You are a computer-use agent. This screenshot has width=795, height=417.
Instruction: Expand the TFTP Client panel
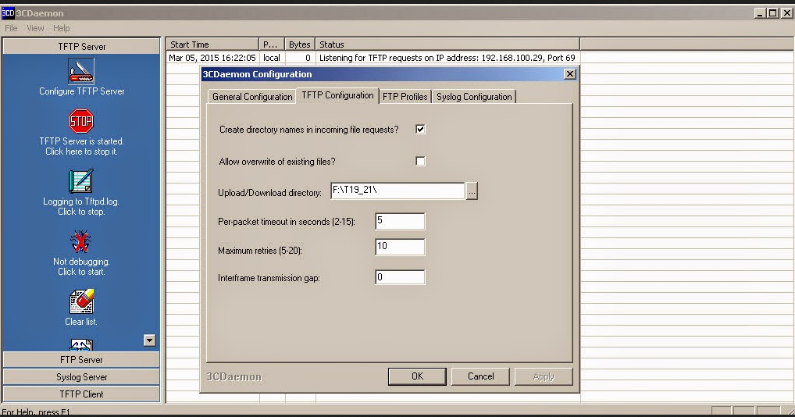(81, 394)
